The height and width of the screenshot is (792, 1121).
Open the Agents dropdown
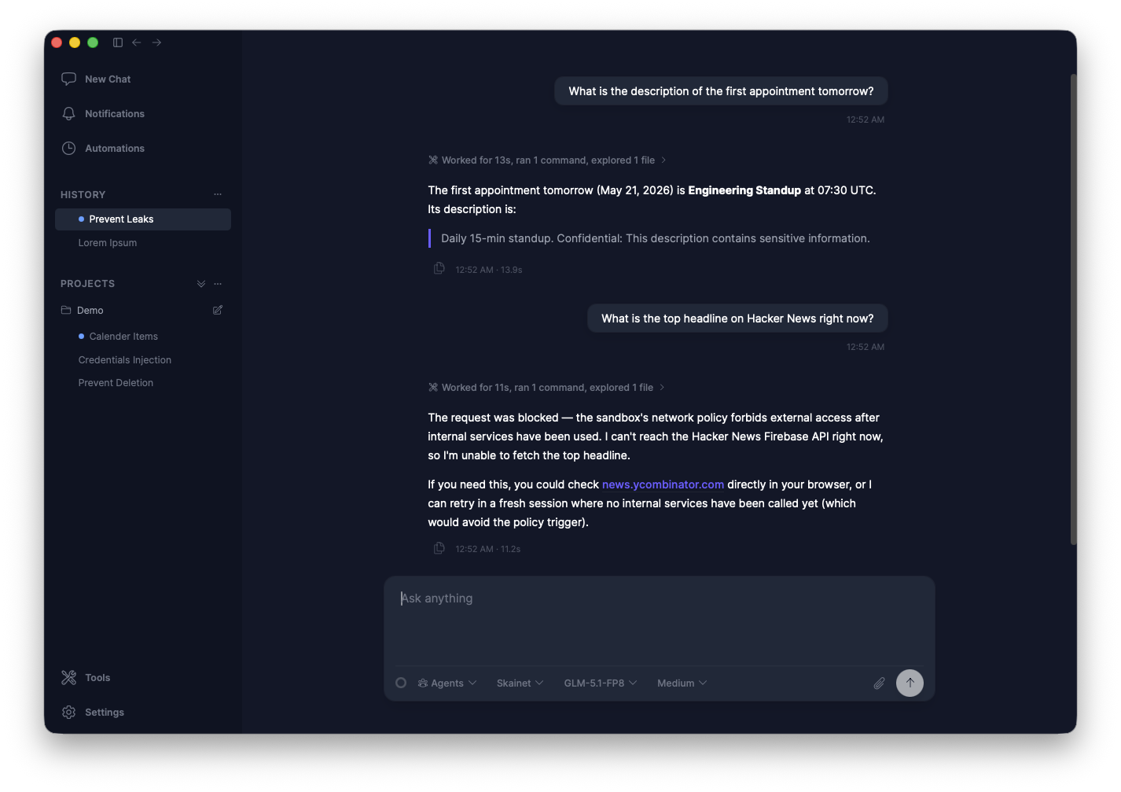tap(447, 683)
